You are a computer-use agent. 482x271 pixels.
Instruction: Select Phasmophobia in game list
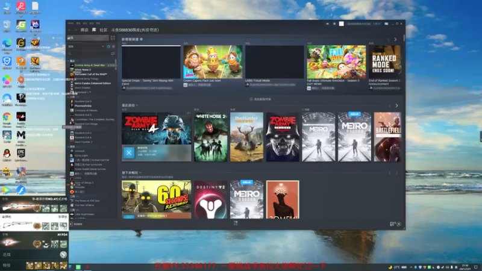[83, 106]
